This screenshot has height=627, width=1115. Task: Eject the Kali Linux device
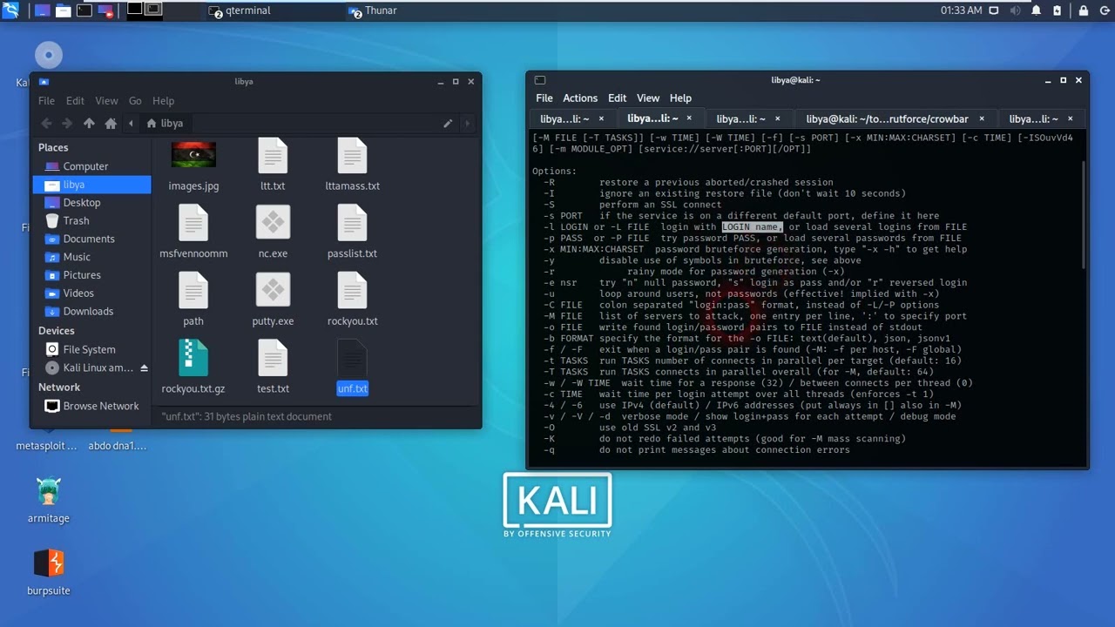144,368
